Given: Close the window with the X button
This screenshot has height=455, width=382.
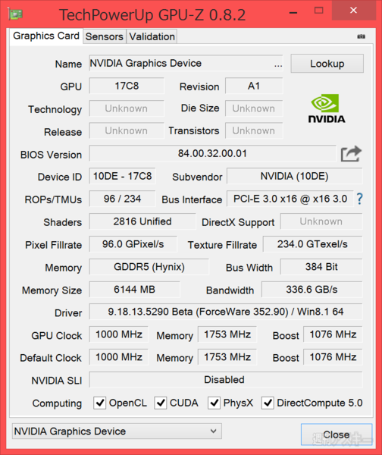Looking at the screenshot, I should pos(353,11).
